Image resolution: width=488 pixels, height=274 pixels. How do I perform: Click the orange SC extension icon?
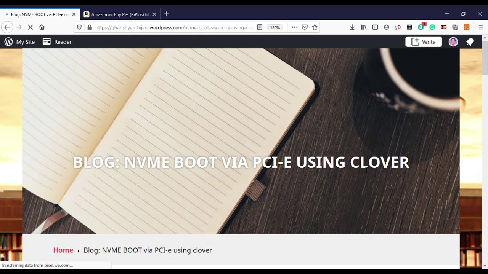pos(466,27)
